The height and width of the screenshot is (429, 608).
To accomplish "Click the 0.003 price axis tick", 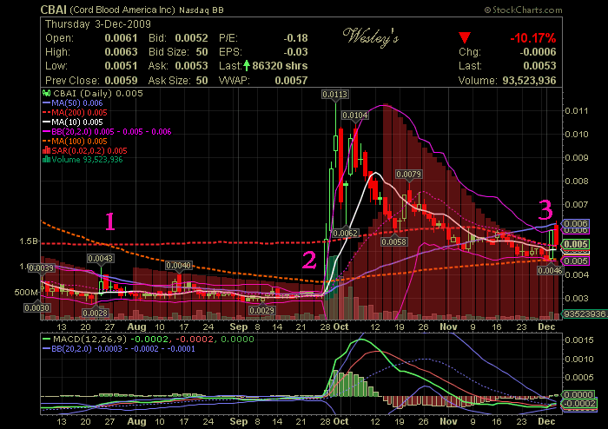I will [577, 299].
